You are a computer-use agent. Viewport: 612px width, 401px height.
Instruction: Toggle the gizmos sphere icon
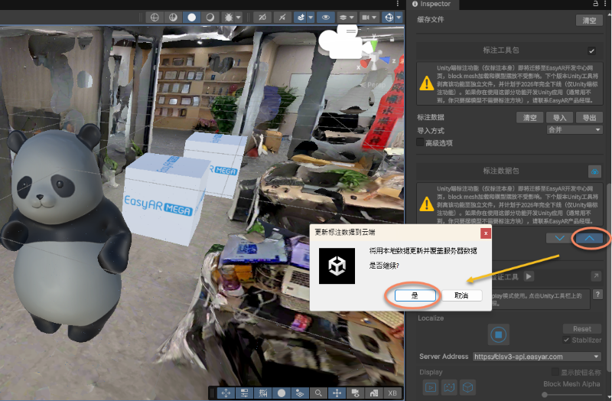[389, 17]
